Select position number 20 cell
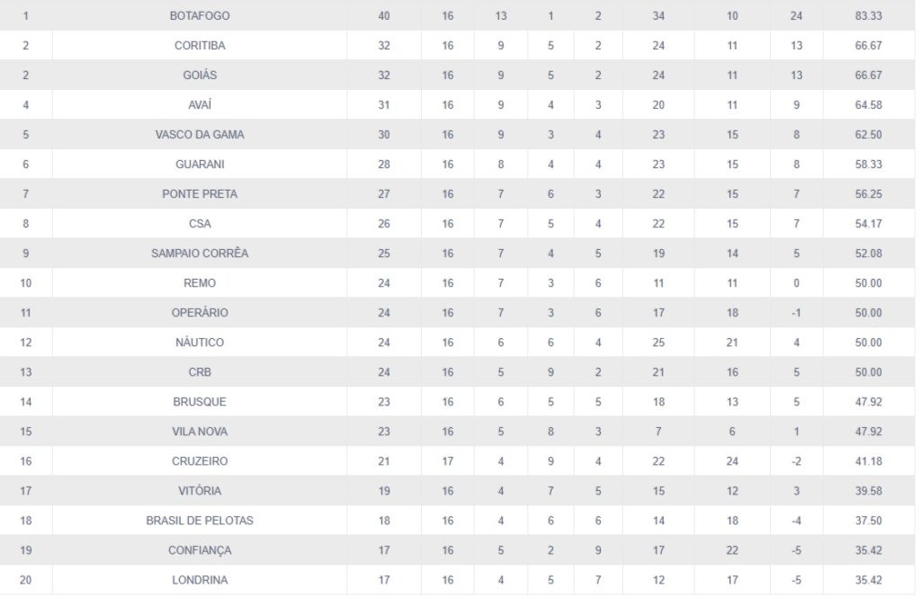The image size is (921, 598). point(25,580)
